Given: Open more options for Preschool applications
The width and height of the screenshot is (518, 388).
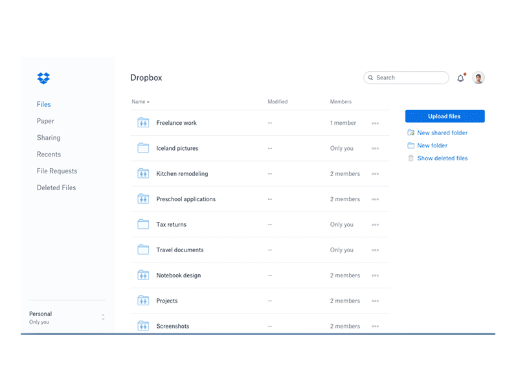Looking at the screenshot, I should tap(375, 199).
